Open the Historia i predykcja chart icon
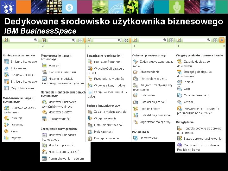The image size is (228, 171). click(44, 79)
